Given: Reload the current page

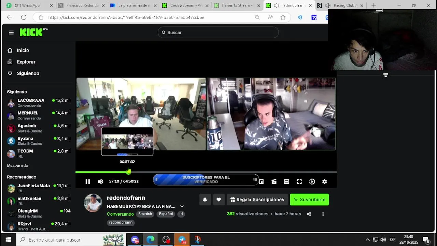Looking at the screenshot, I should 24,17.
